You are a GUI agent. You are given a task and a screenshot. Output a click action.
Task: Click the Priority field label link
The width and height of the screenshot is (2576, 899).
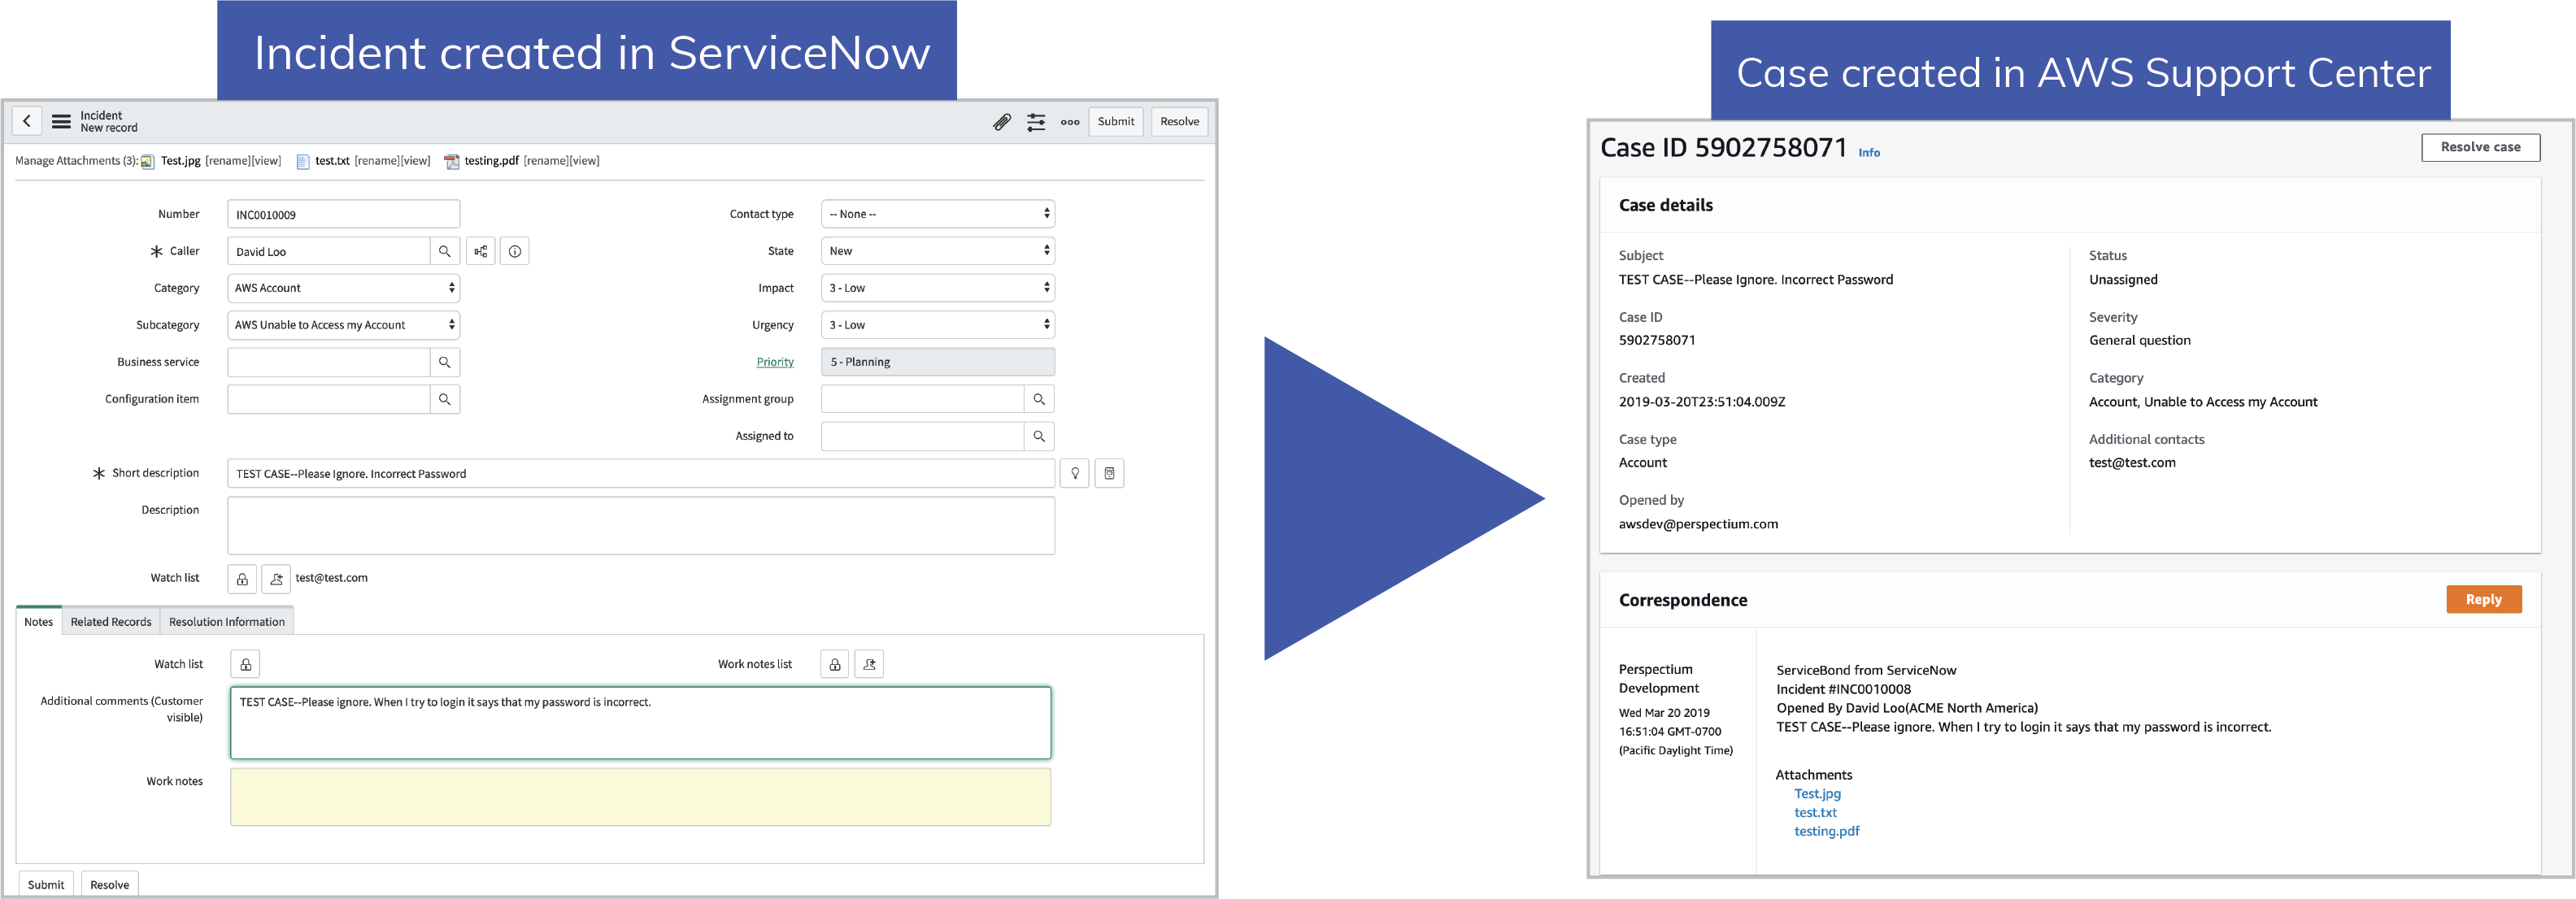coord(775,362)
